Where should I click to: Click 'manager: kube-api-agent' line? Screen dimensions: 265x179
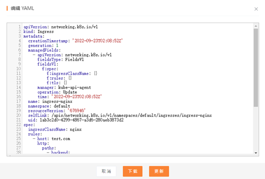pyautogui.click(x=64, y=88)
